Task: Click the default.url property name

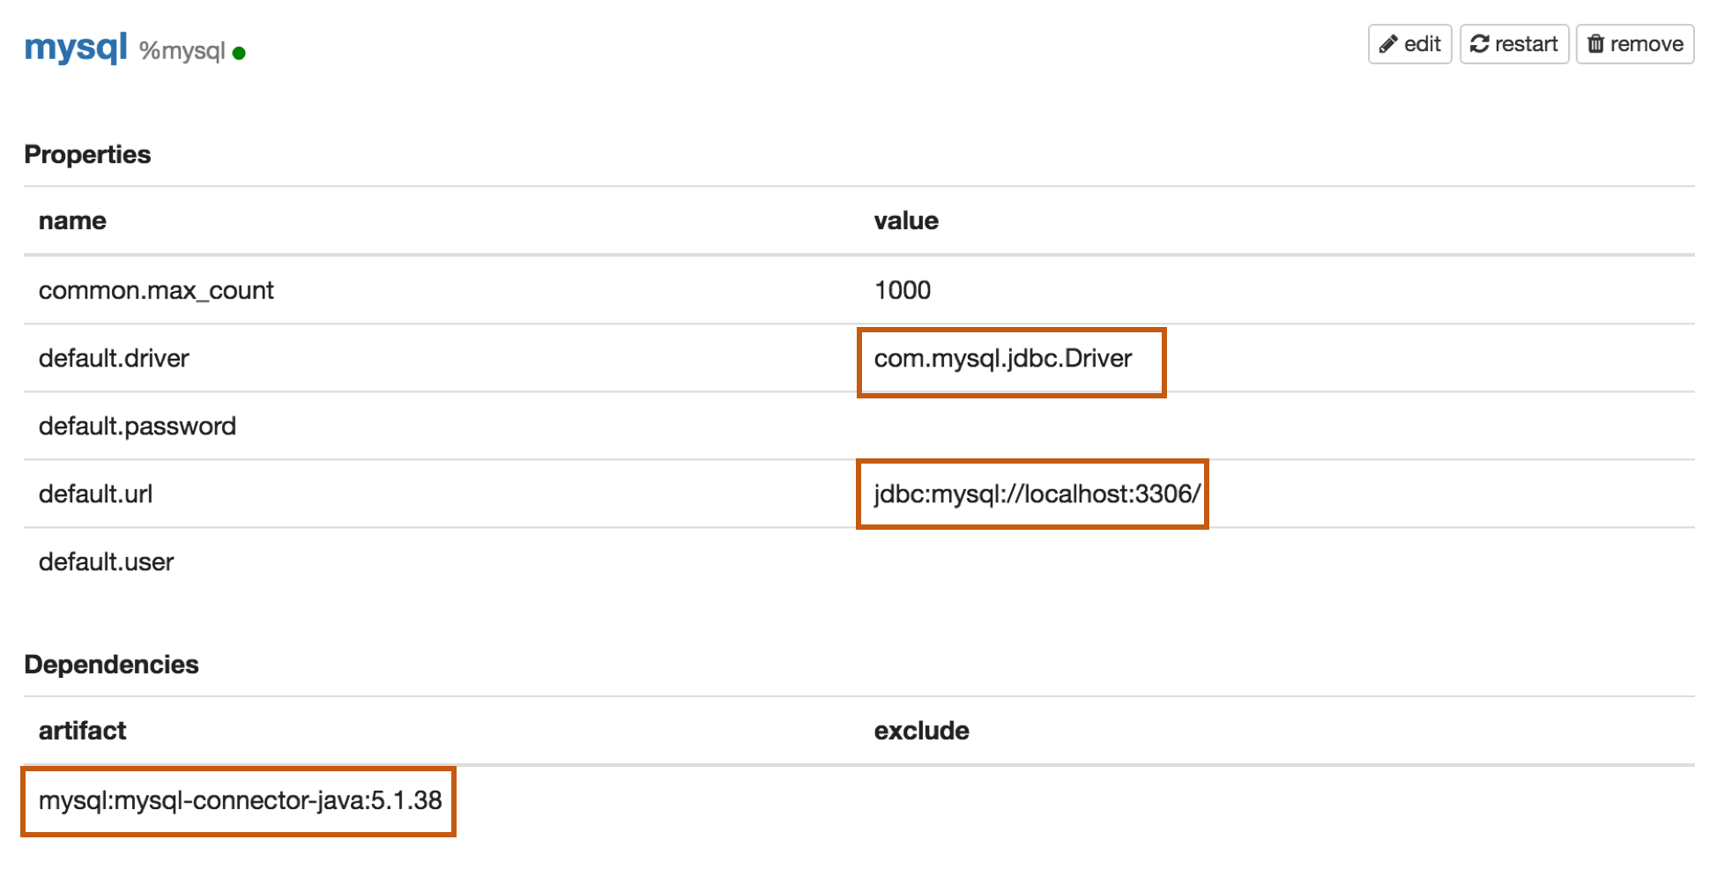Action: [x=95, y=494]
